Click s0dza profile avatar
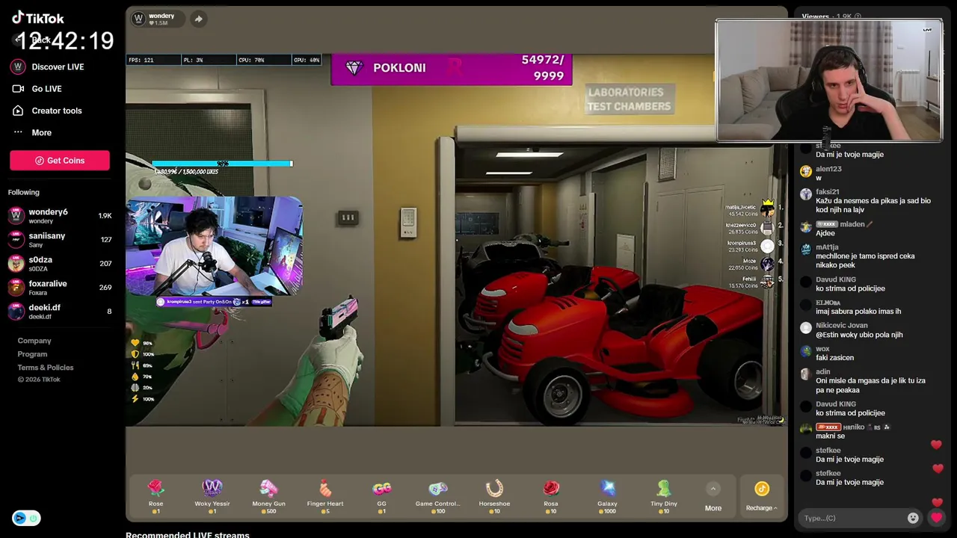 tap(16, 264)
